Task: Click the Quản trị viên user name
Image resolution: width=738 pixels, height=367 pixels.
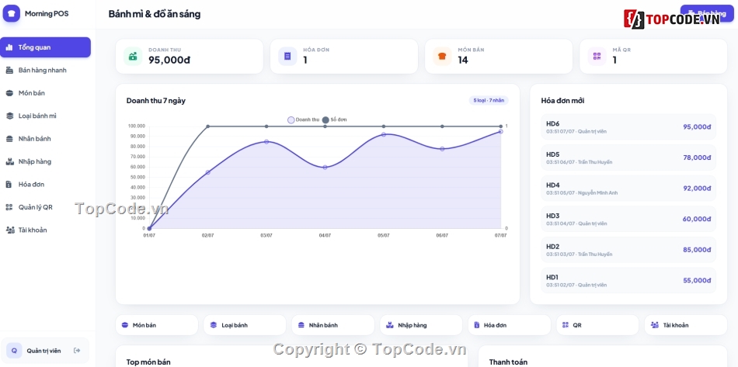Action: tap(44, 351)
